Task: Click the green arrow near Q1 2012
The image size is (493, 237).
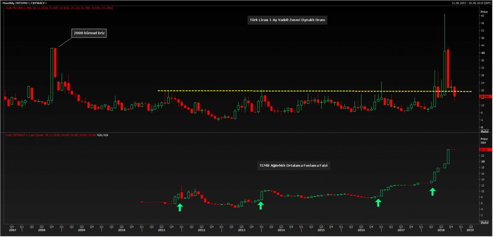Action: pyautogui.click(x=180, y=207)
